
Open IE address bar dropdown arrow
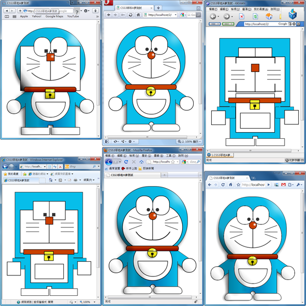point(45,166)
